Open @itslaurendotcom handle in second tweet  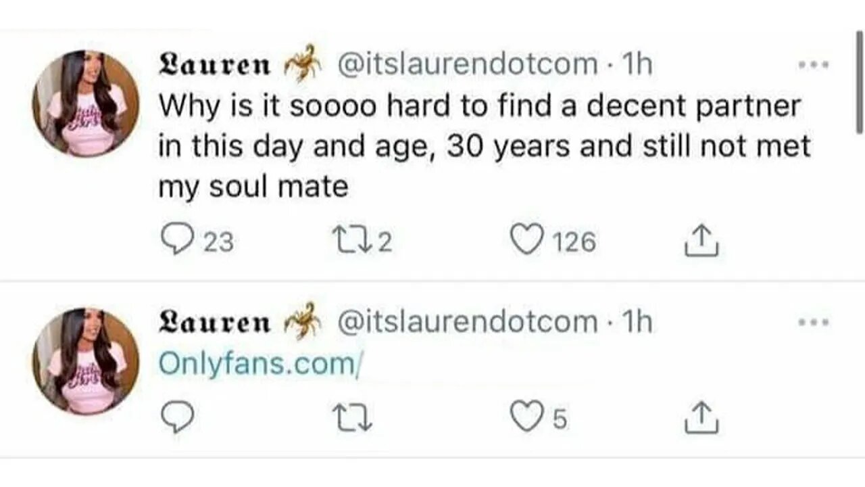pyautogui.click(x=466, y=322)
